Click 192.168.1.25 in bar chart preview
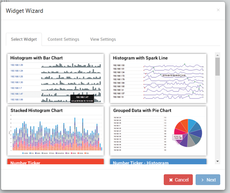The width and height of the screenshot is (230, 193). pos(17,76)
